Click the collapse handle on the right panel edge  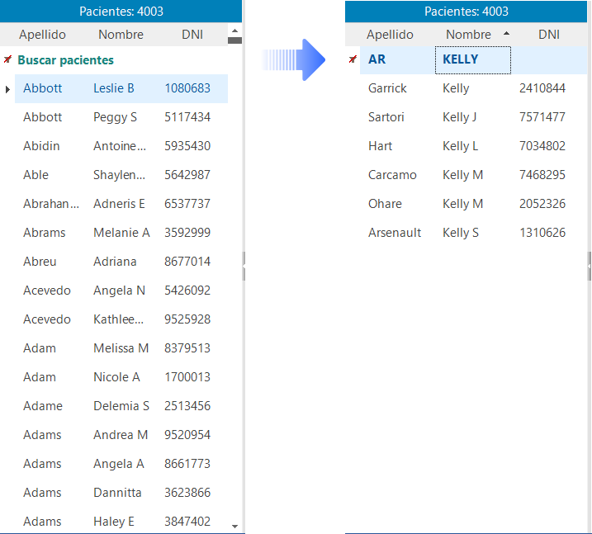tap(589, 266)
